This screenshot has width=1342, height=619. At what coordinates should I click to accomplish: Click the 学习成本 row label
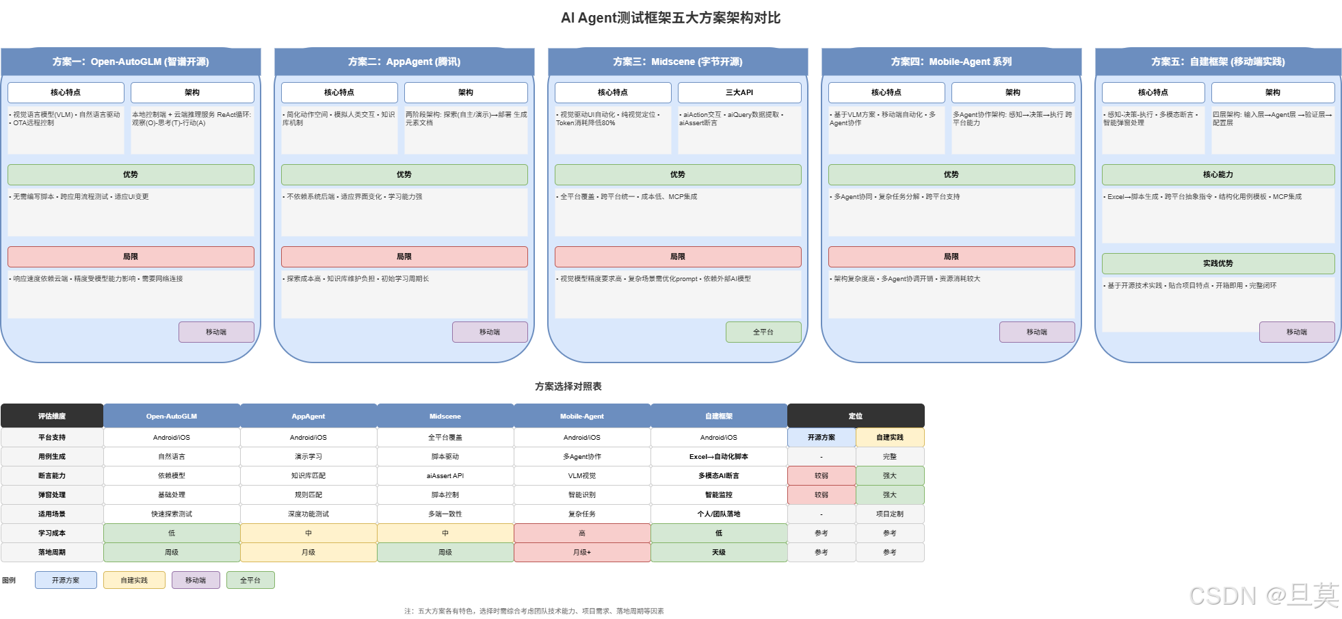coord(52,533)
